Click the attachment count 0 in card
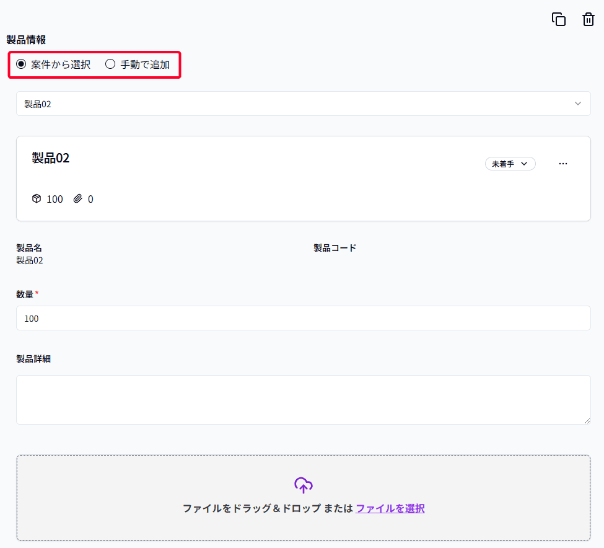Image resolution: width=604 pixels, height=548 pixels. (x=90, y=199)
